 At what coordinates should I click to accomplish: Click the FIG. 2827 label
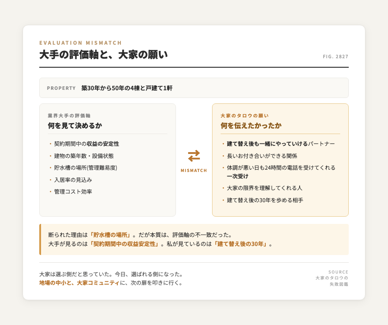336,57
